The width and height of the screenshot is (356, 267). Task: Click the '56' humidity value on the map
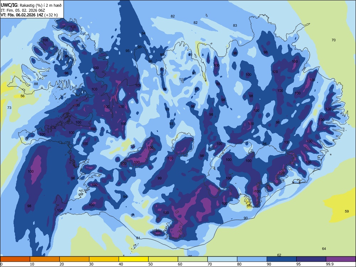[x=22, y=96]
